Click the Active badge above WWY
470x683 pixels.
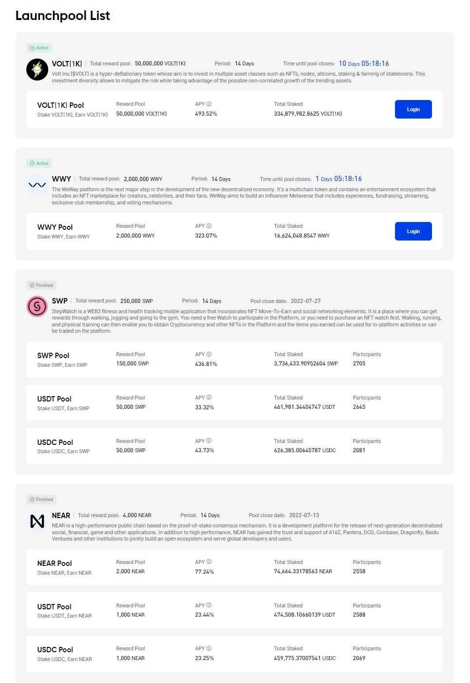39,163
